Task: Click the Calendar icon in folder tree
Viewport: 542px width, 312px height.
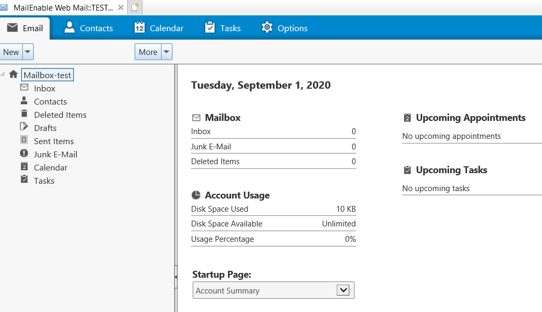Action: click(24, 166)
